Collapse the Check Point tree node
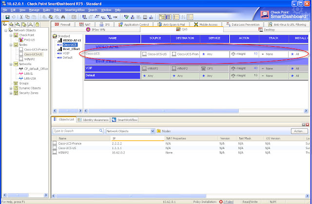Image resolution: width=312 pixels, height=204 pixels. coord(11,35)
